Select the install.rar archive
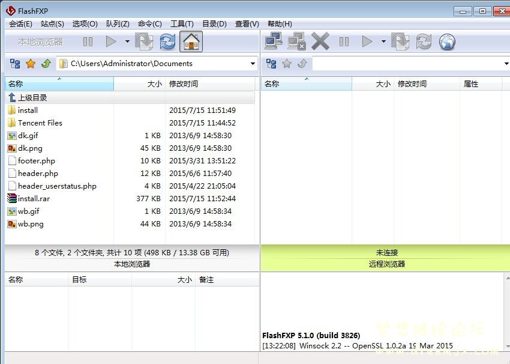Screen dimensions: 510x364 130,199
